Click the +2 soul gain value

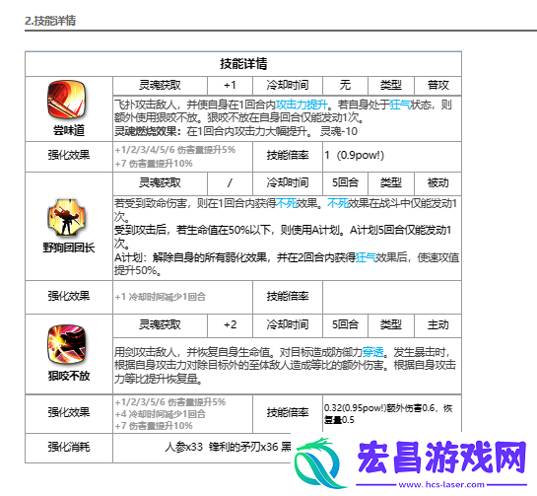coord(230,324)
